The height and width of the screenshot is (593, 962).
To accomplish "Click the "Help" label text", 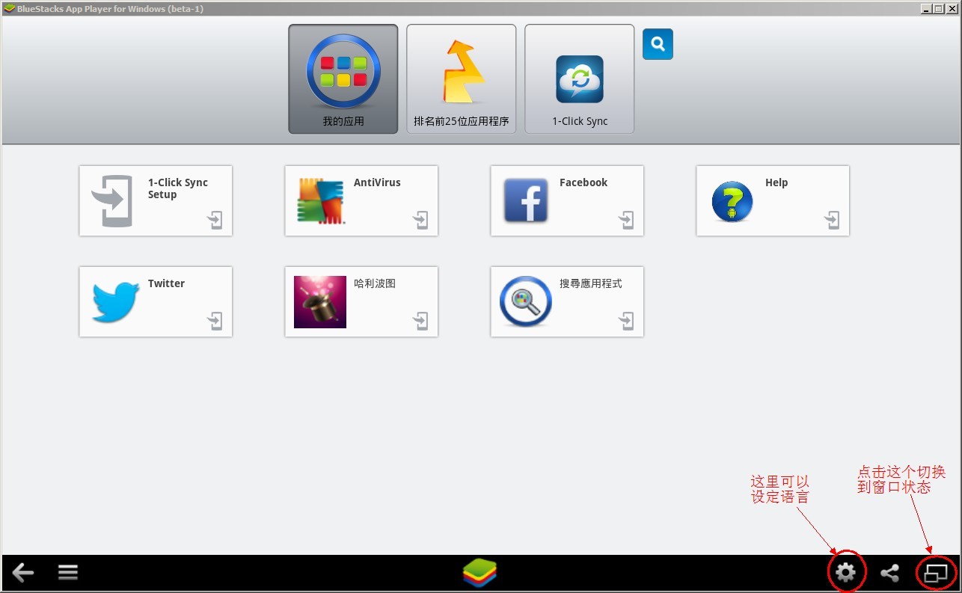I will pyautogui.click(x=776, y=182).
